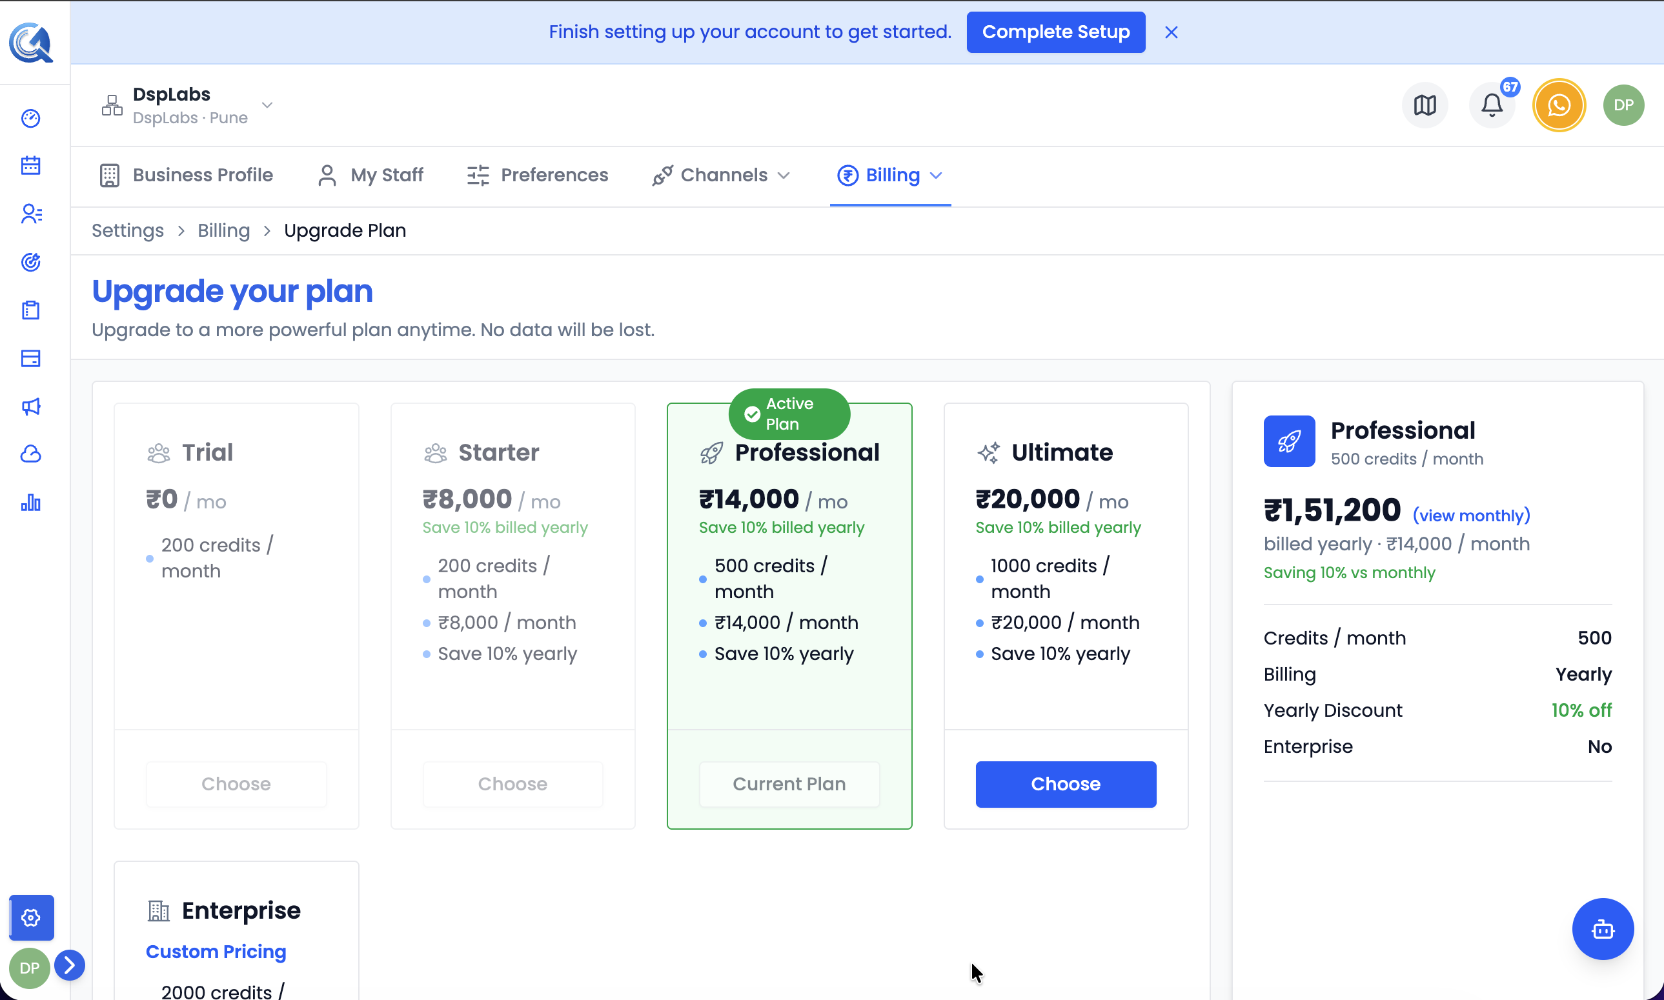Open the megaphone campaigns icon in sidebar

tap(31, 406)
